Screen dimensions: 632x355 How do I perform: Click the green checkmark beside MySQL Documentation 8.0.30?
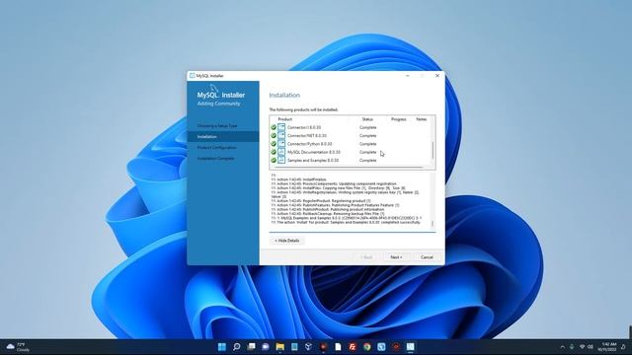[x=274, y=152]
